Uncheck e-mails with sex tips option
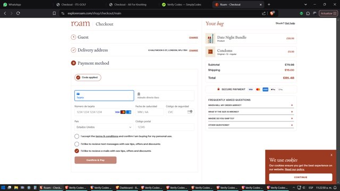Screen dimensions: 340x191 [x=76, y=151]
